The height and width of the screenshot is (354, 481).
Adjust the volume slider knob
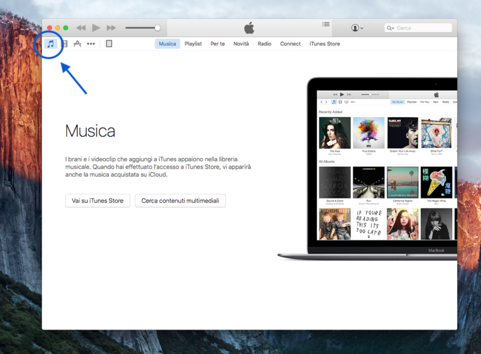click(158, 28)
